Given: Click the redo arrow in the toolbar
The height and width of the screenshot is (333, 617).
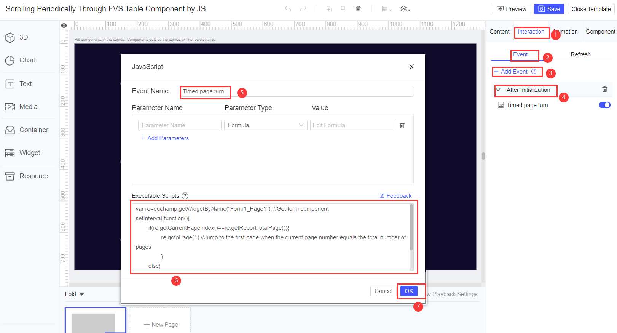Looking at the screenshot, I should tap(303, 9).
